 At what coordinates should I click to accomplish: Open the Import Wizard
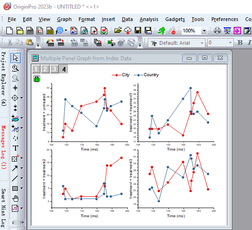50,42
